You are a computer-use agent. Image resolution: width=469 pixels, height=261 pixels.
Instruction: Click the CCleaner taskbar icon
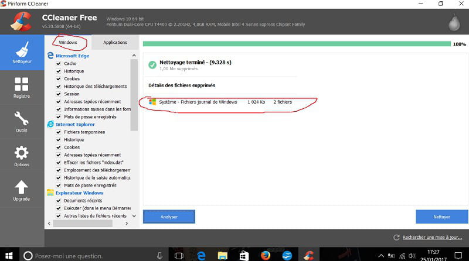coord(309,256)
